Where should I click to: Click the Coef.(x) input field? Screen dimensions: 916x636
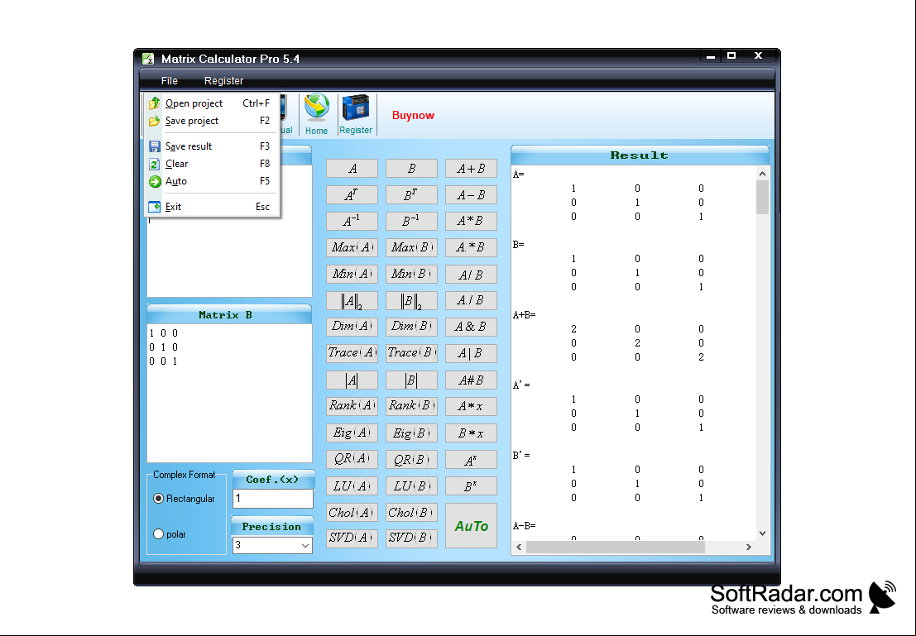tap(273, 499)
